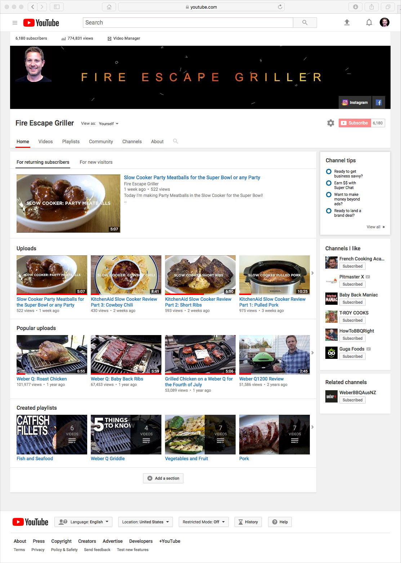The image size is (401, 563).
Task: Toggle Subscribed for French Cooking Academy
Action: point(352,266)
